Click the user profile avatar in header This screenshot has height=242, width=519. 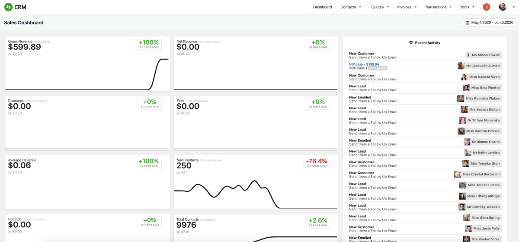click(503, 7)
